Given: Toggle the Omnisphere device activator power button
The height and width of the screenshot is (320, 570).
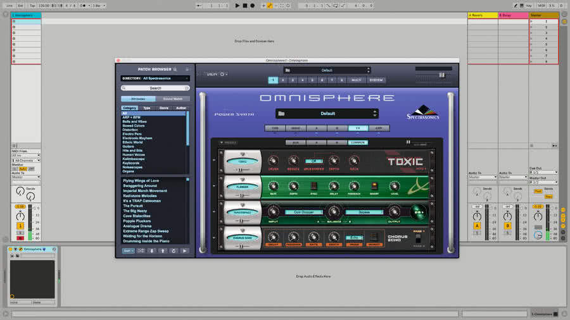Looking at the screenshot, I should coord(11,249).
